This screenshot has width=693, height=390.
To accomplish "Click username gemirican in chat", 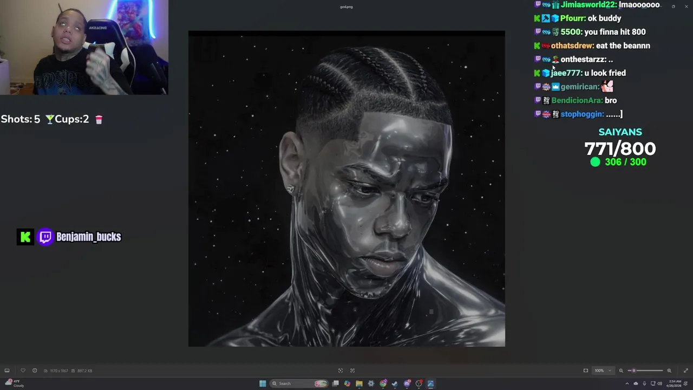I will pos(579,87).
